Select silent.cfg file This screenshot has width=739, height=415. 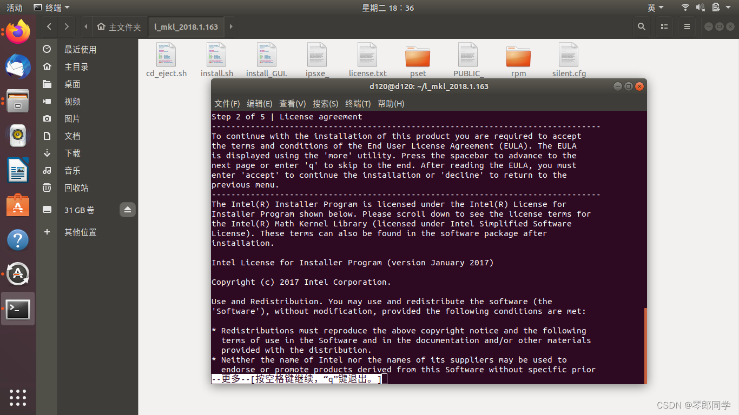[x=569, y=60]
